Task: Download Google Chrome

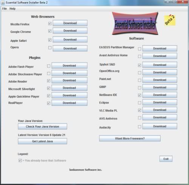Action: (70, 31)
